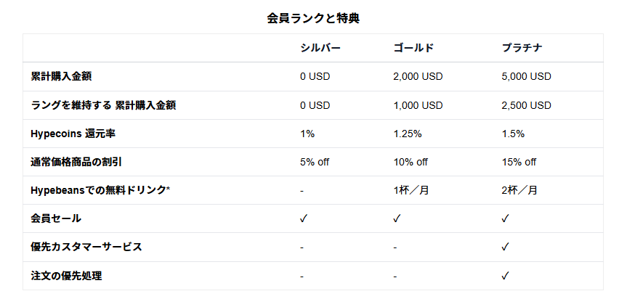Screen dimensions: 627x307
Task: Click the 5,000 USD cell
Action: pos(526,76)
